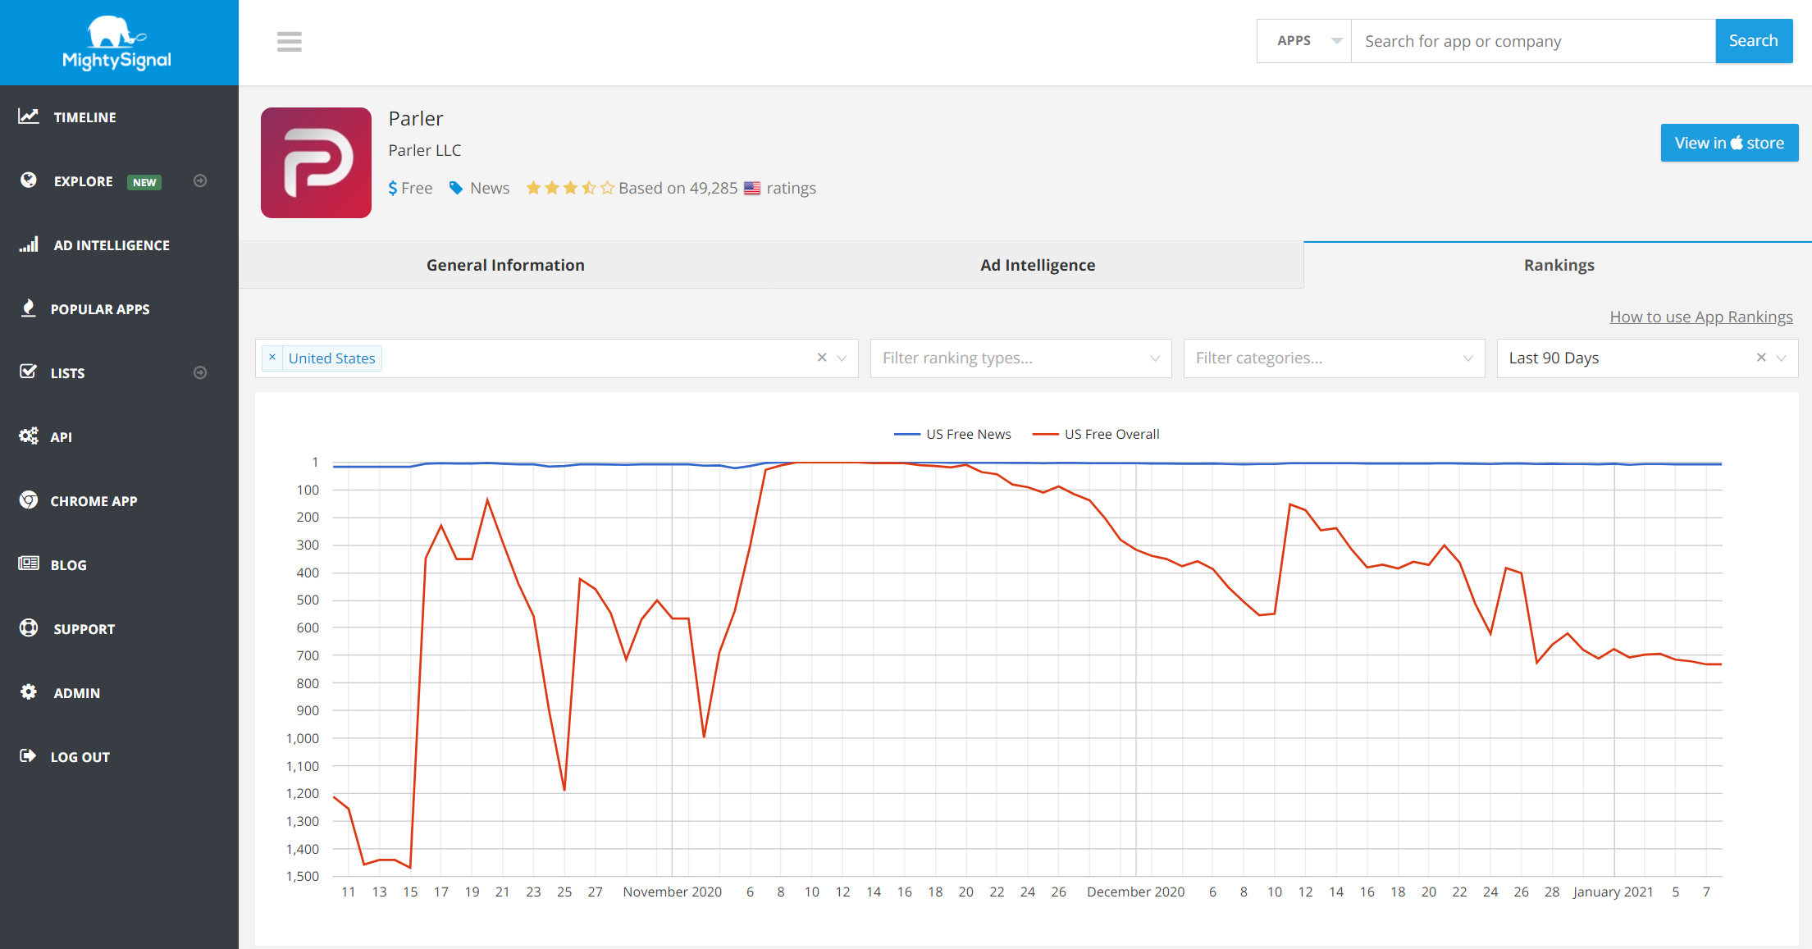1812x949 pixels.
Task: Open the Filter categories dropdown
Action: click(1335, 358)
